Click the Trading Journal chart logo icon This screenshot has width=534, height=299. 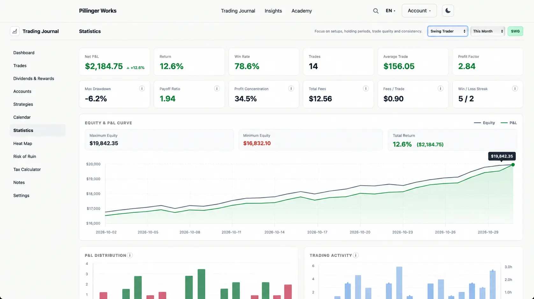15,31
